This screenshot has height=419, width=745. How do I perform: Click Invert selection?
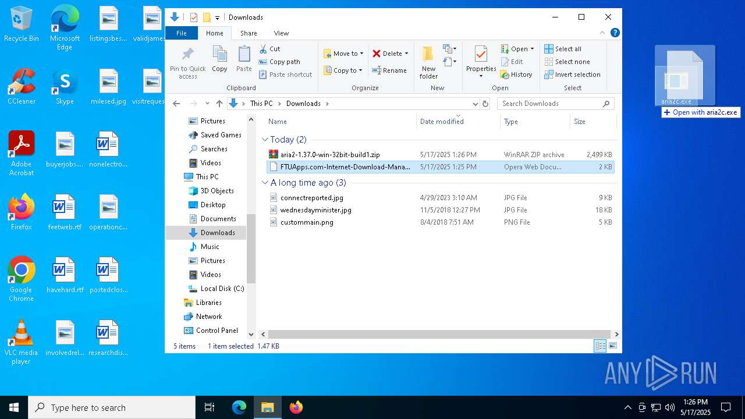[572, 74]
